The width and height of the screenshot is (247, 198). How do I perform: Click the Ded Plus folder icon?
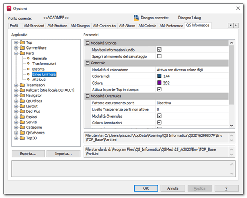22,111
